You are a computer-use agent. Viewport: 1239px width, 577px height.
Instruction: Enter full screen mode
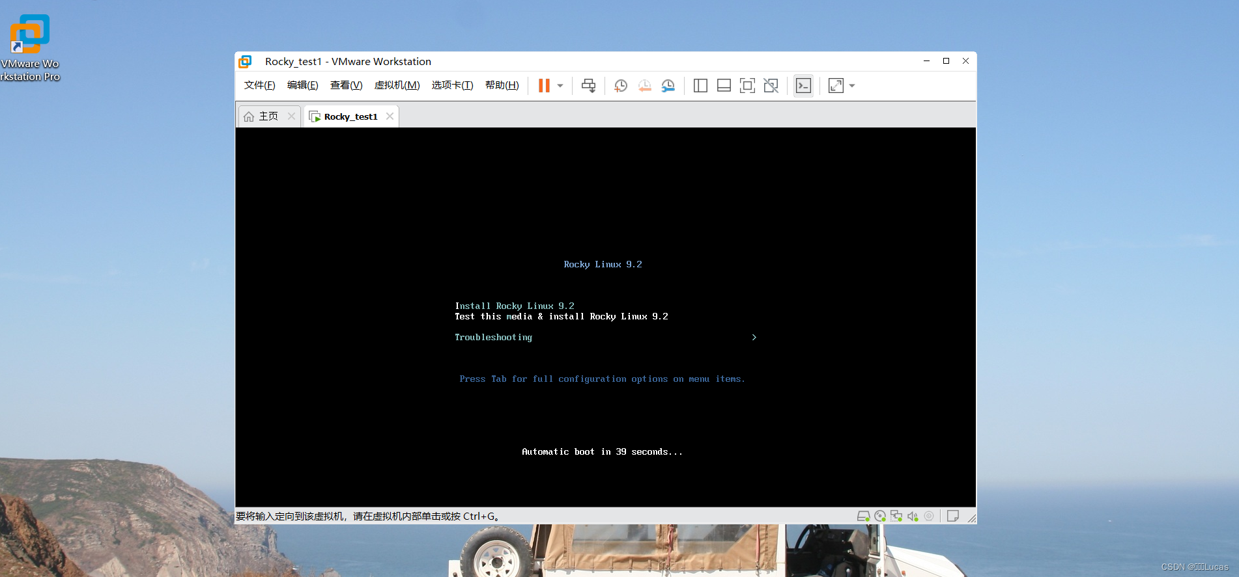747,86
